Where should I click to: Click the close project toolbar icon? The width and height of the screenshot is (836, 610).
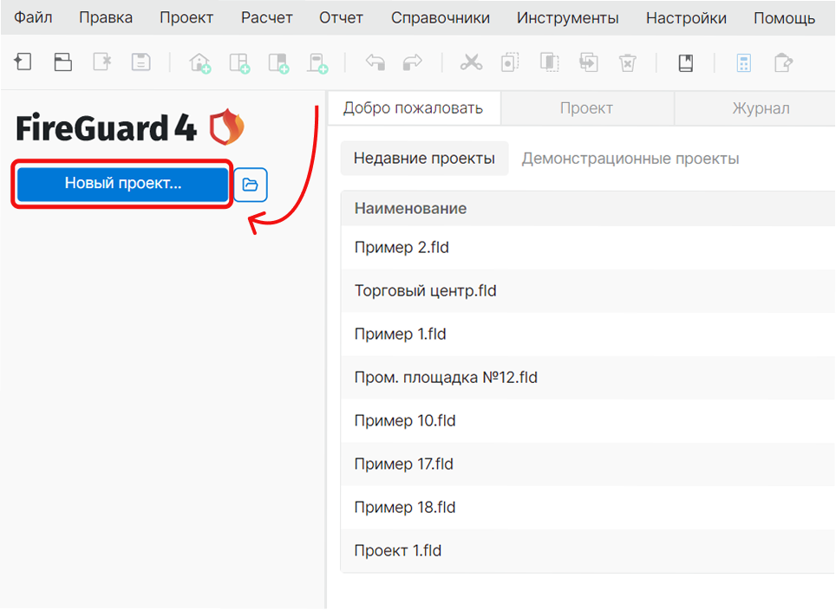(101, 62)
